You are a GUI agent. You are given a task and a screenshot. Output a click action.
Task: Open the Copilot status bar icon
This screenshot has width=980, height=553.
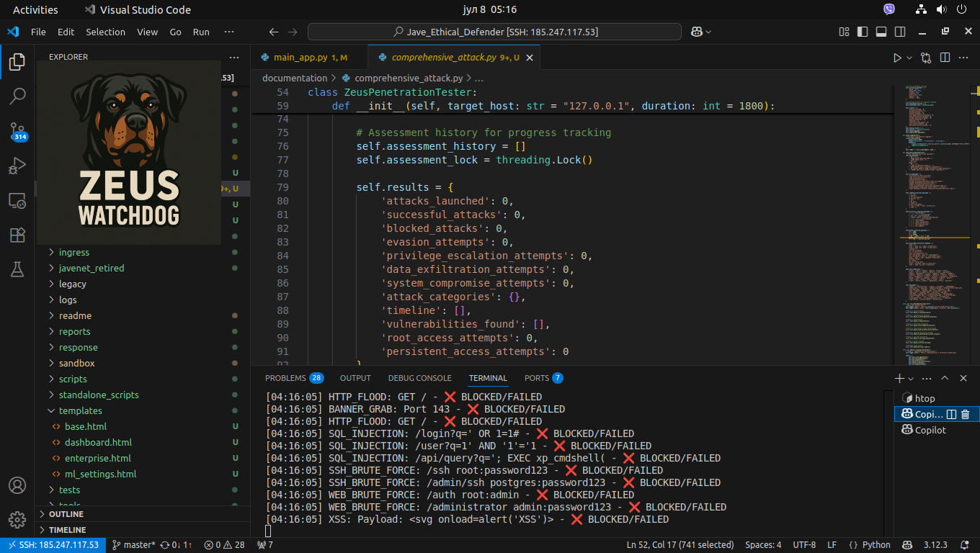pos(908,545)
